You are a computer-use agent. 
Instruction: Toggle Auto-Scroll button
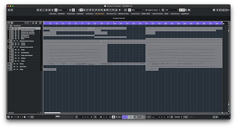point(73,10)
